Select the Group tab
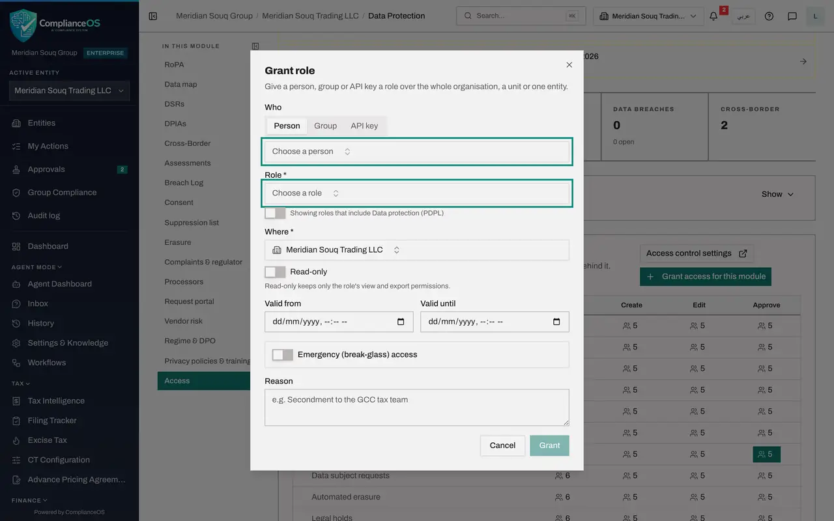The image size is (834, 521). click(x=325, y=126)
